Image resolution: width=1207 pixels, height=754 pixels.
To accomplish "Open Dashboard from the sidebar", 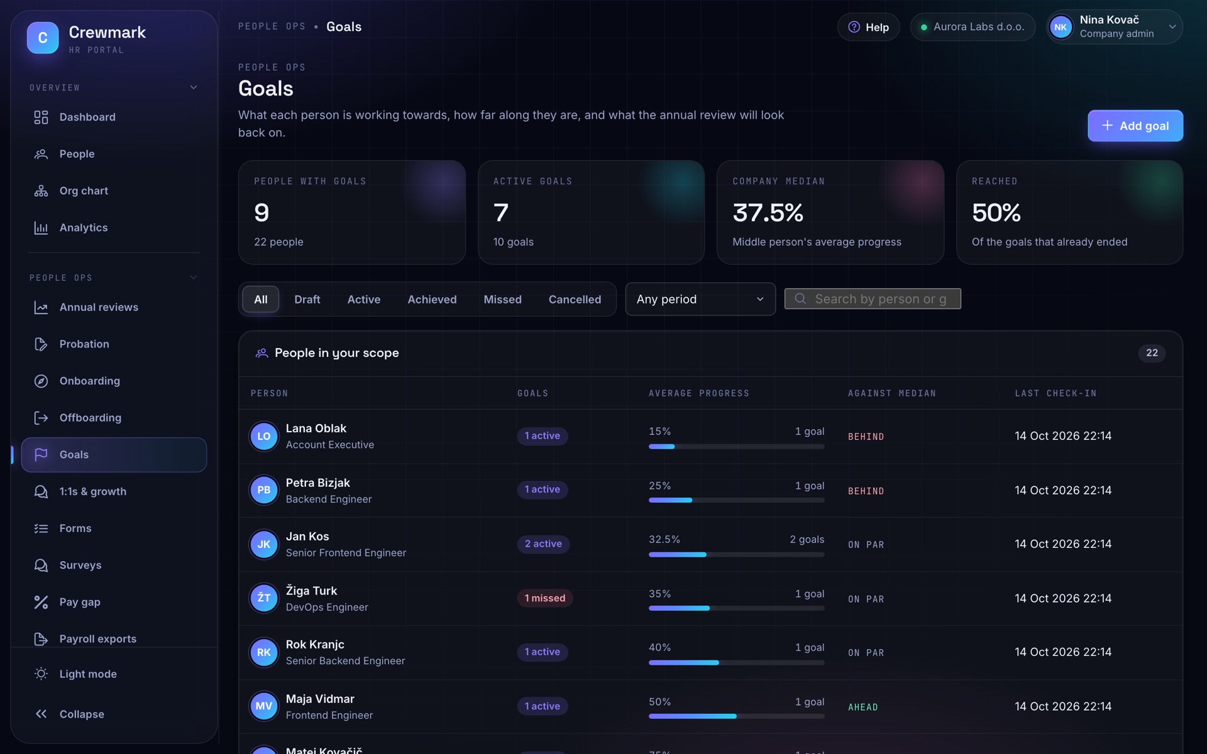I will click(114, 117).
